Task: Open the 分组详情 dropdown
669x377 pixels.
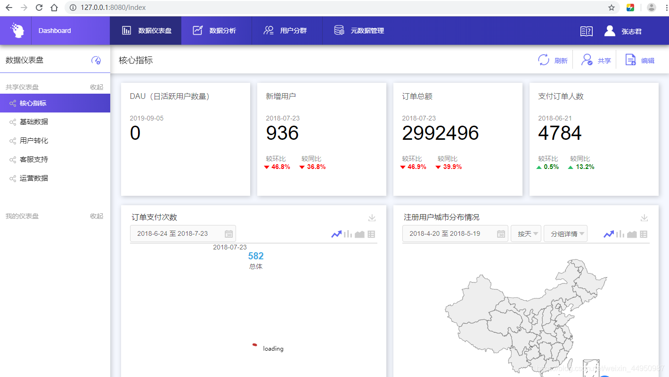Action: 565,233
